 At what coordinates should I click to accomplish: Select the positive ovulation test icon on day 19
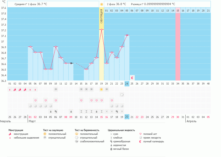[101, 89]
